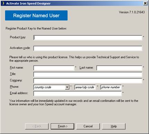Click the Register Product Key instruction text
This screenshot has width=149, height=134.
[36, 28]
